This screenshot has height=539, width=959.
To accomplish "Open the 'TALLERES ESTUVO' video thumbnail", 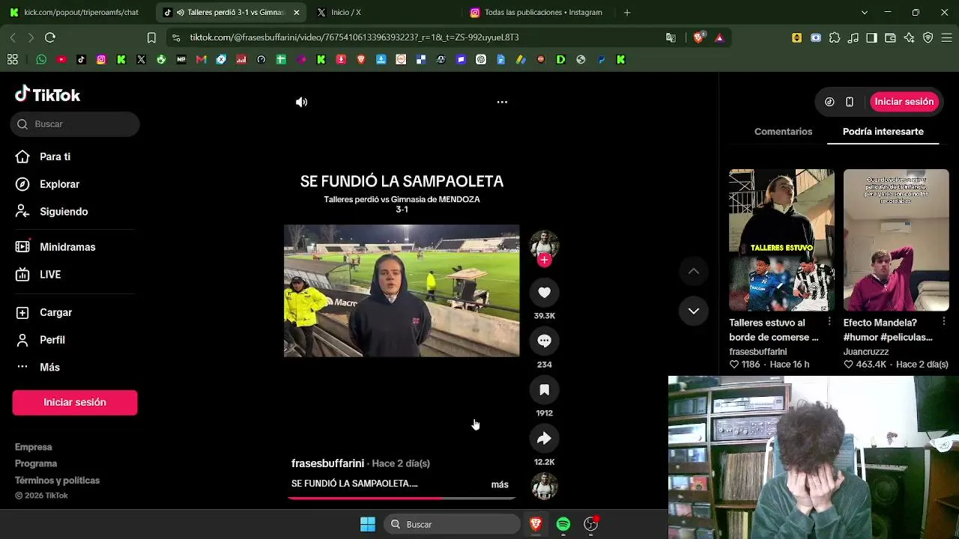I will tap(781, 240).
